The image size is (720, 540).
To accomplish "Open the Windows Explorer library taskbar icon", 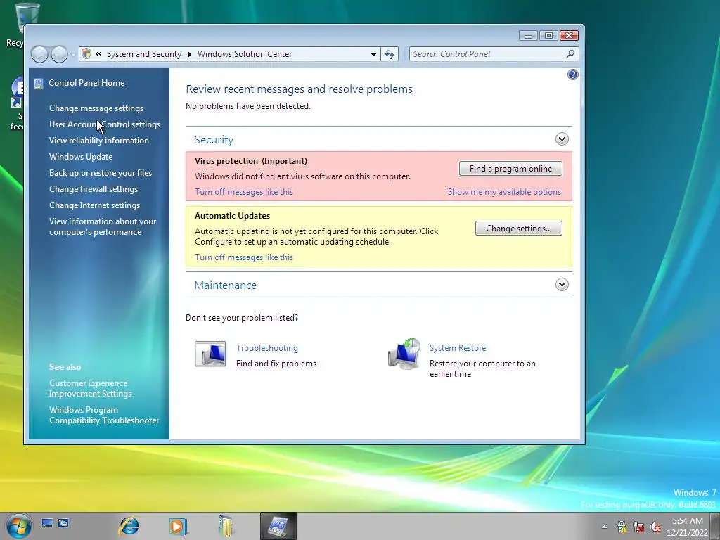I will pos(226,526).
